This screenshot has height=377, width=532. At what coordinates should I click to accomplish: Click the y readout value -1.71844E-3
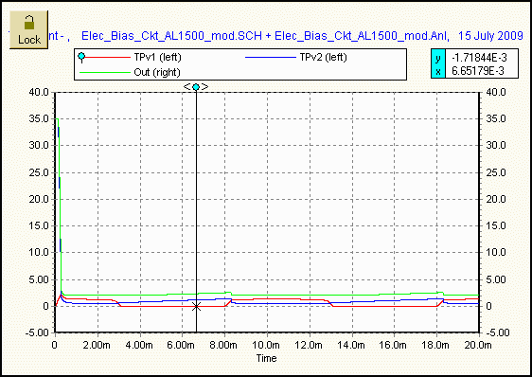479,58
